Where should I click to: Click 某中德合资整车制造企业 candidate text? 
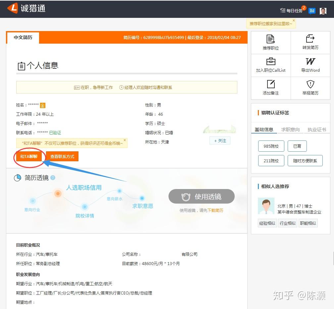tap(299, 212)
